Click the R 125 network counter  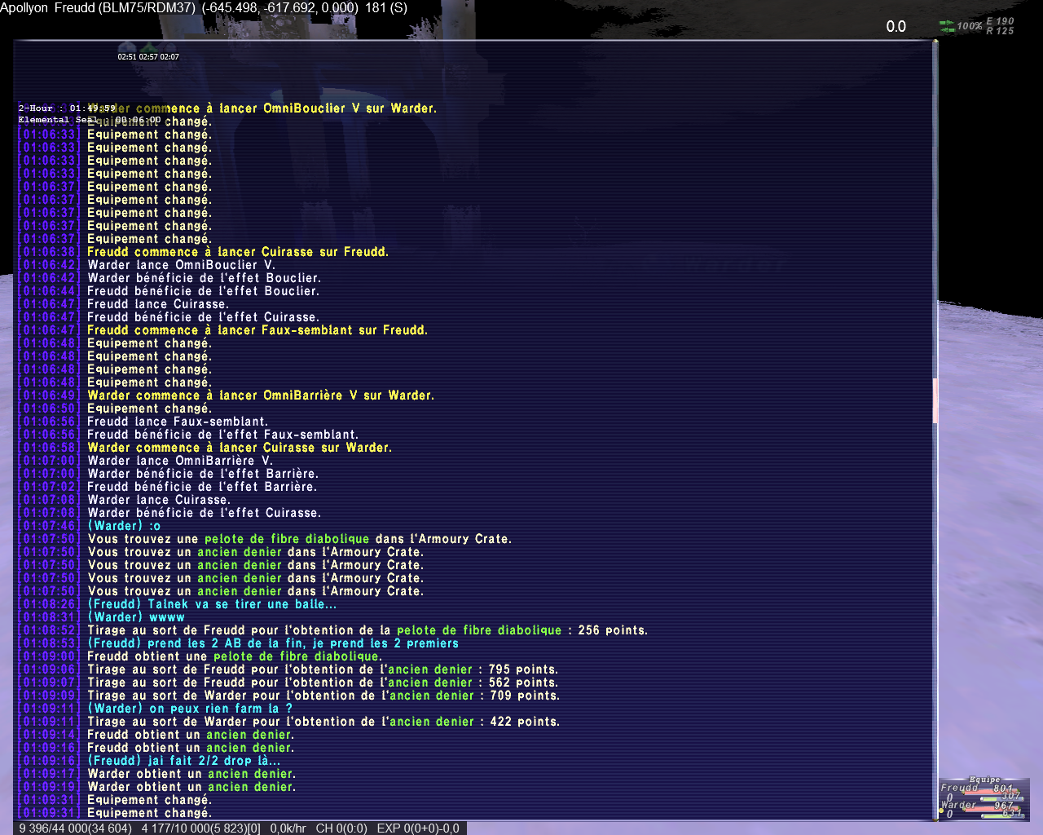(x=1000, y=31)
